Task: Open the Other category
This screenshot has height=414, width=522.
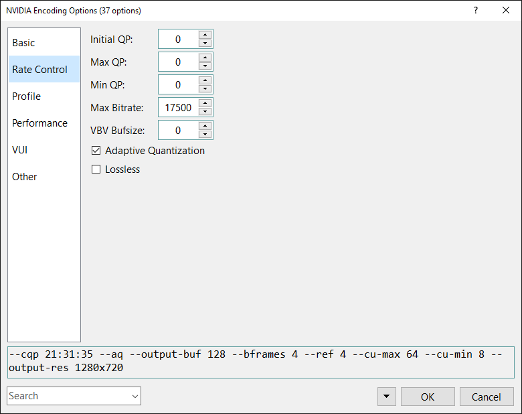Action: click(x=44, y=177)
